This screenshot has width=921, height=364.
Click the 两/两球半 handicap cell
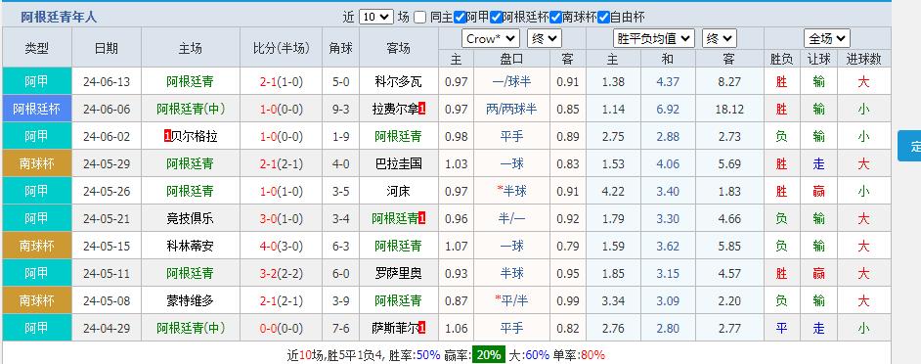coord(511,110)
